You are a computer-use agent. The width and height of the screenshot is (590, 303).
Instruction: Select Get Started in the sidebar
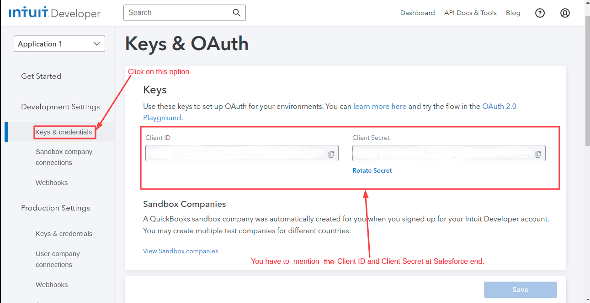click(41, 76)
